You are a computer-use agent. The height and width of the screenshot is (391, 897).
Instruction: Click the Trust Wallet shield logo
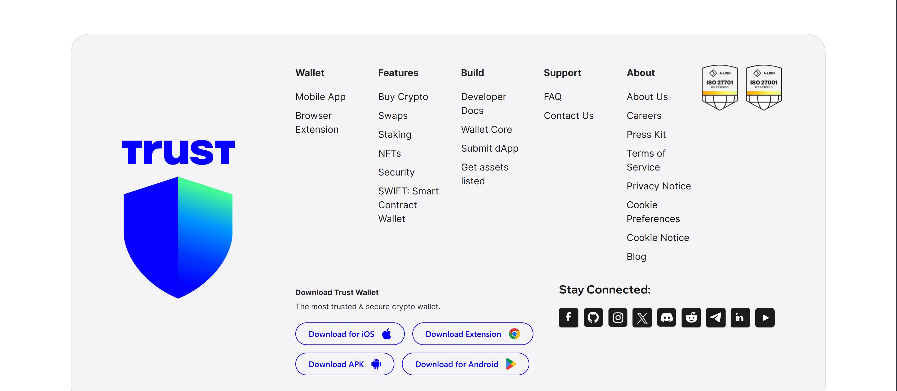click(x=178, y=237)
